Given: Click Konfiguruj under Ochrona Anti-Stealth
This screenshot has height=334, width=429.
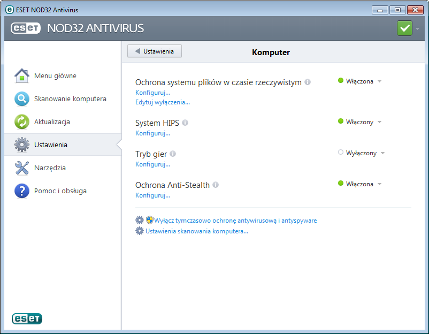Looking at the screenshot, I should click(152, 195).
